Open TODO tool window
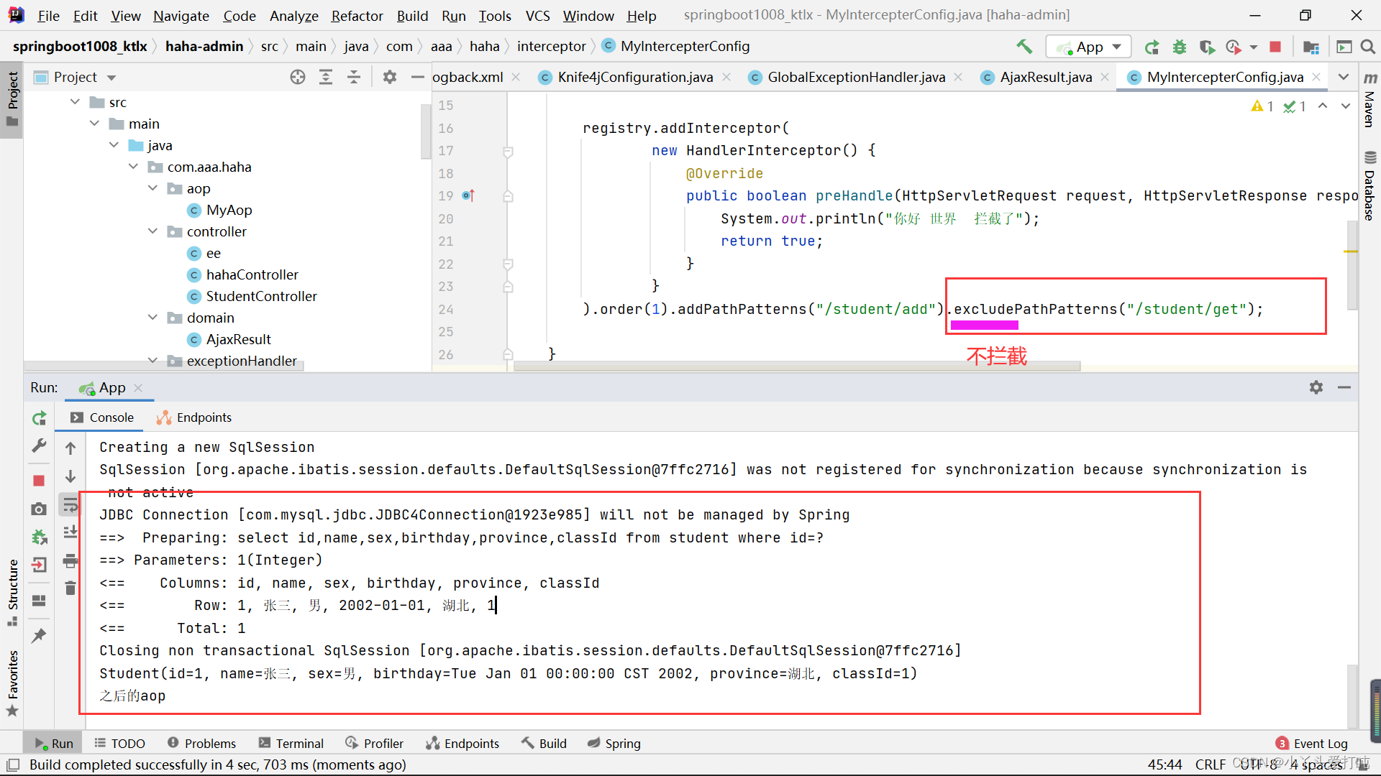The width and height of the screenshot is (1381, 776). click(119, 744)
